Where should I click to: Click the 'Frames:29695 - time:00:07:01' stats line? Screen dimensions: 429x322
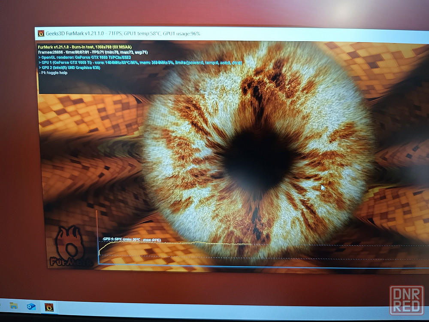click(x=93, y=52)
